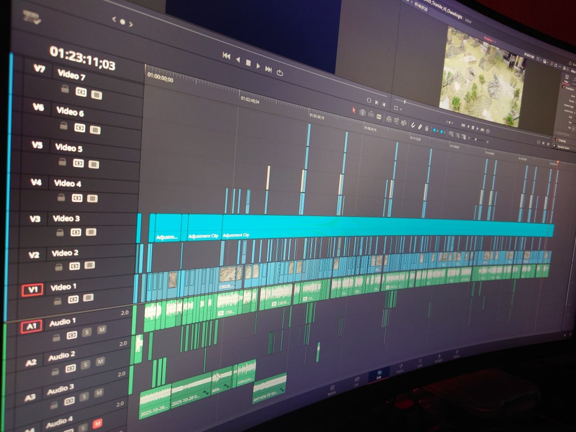This screenshot has height=432, width=576.
Task: Play forward in source viewer
Action: (258, 65)
